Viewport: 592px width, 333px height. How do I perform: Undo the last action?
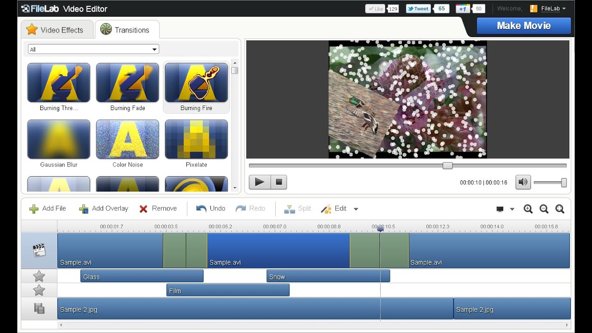pos(211,209)
